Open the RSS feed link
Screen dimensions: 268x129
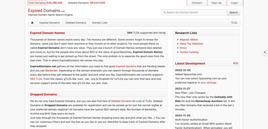click(x=236, y=63)
